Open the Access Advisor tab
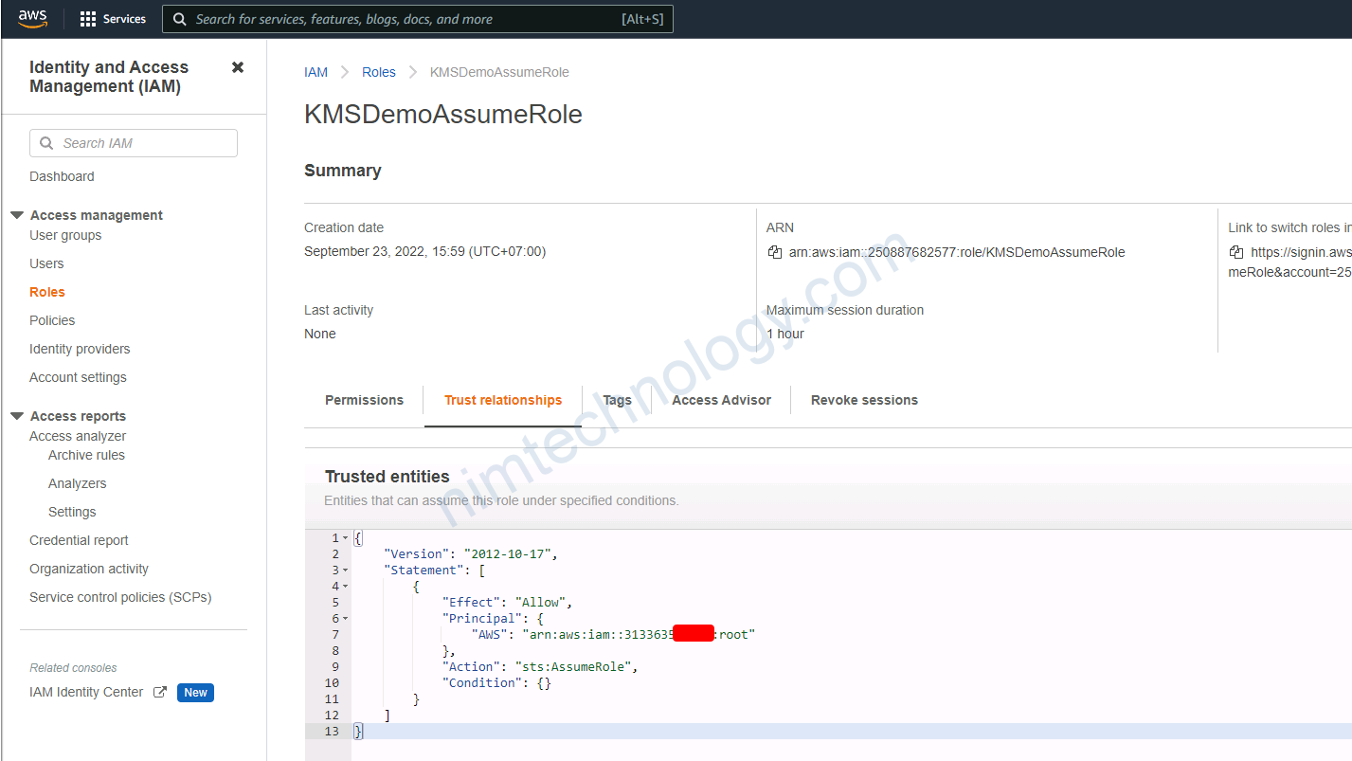The image size is (1352, 761). click(x=721, y=400)
